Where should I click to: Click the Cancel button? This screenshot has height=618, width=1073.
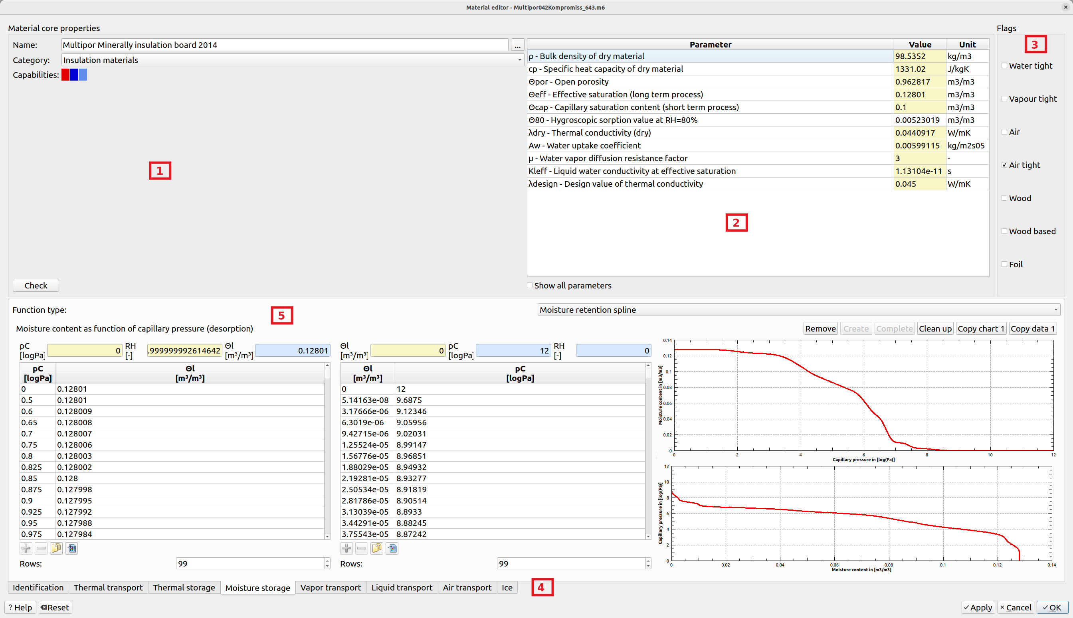tap(1016, 607)
